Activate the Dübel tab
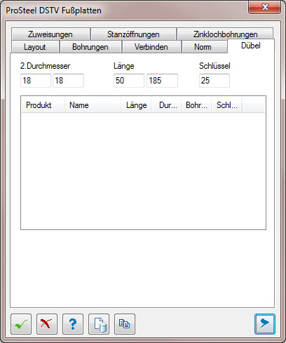The height and width of the screenshot is (343, 286). [x=251, y=46]
